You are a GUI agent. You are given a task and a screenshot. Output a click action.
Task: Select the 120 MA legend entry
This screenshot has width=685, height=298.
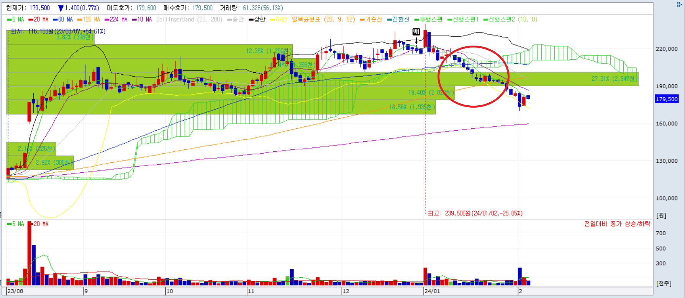[88, 19]
